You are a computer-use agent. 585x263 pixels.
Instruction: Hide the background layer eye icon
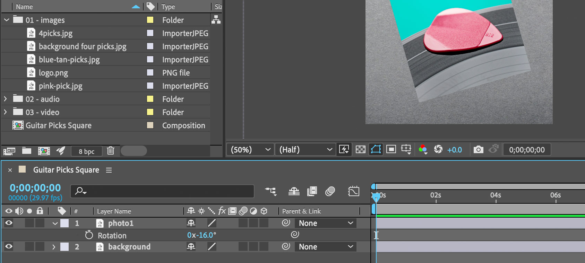(9, 246)
